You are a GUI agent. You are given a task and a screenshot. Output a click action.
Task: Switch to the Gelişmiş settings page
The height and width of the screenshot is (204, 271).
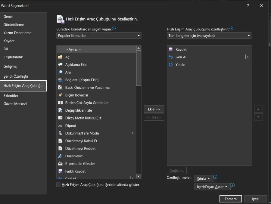11,66
